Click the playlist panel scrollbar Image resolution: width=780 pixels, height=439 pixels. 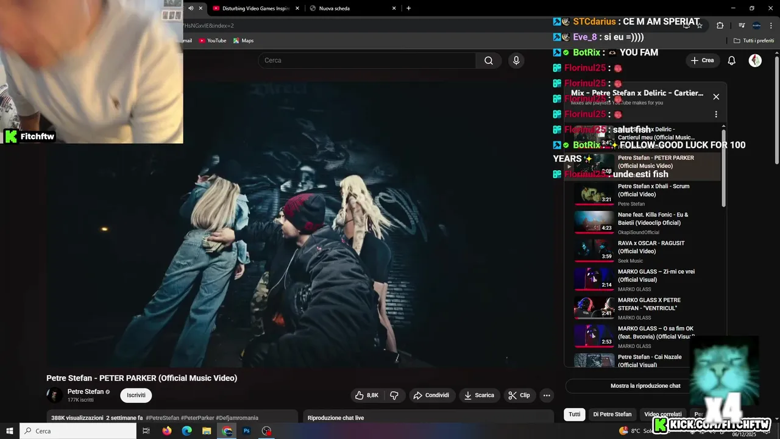pyautogui.click(x=723, y=168)
